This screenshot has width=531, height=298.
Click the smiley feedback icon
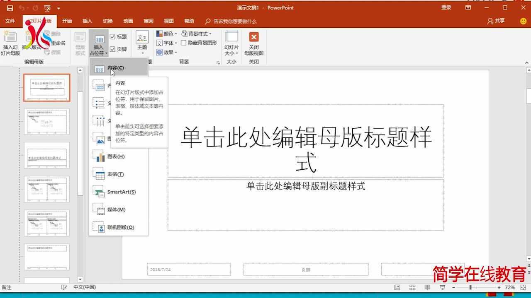coord(523,21)
